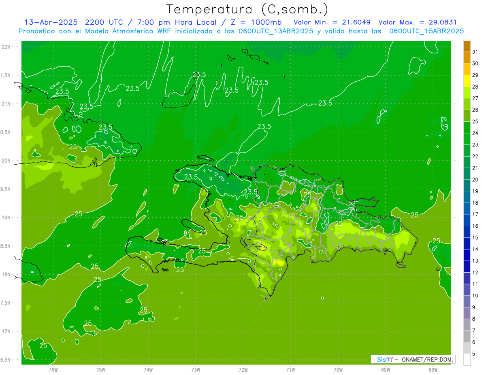Click the '22N' latitude axis label
The image size is (486, 375).
click(6, 47)
